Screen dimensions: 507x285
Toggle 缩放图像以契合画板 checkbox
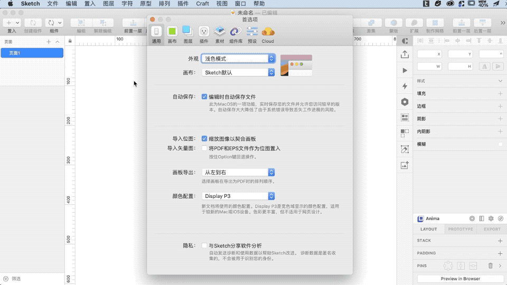[204, 139]
